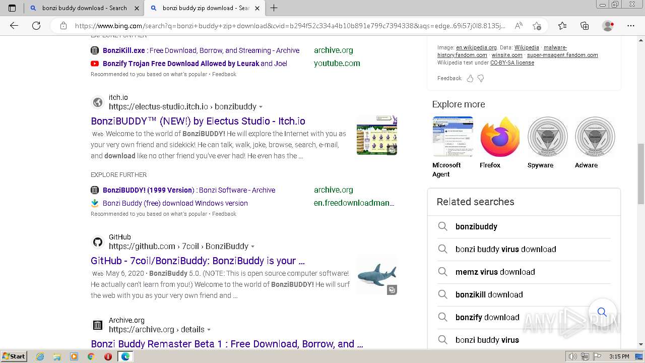Give thumbs down feedback
Image resolution: width=645 pixels, height=363 pixels.
pos(481,79)
